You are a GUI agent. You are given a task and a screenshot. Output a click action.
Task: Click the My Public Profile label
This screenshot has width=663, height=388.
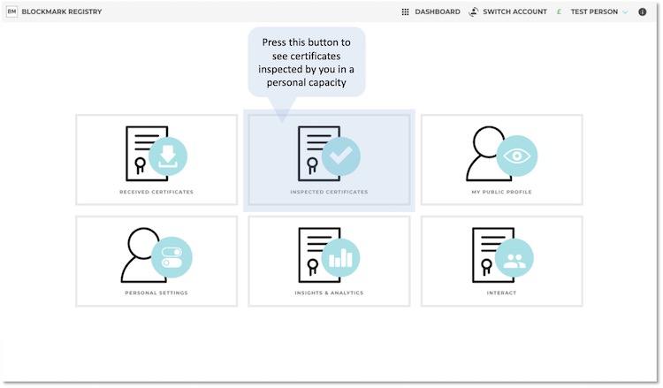501,192
